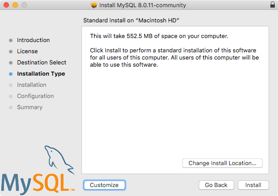
Task: Click the greyed-out Summary step
Action: pos(30,107)
